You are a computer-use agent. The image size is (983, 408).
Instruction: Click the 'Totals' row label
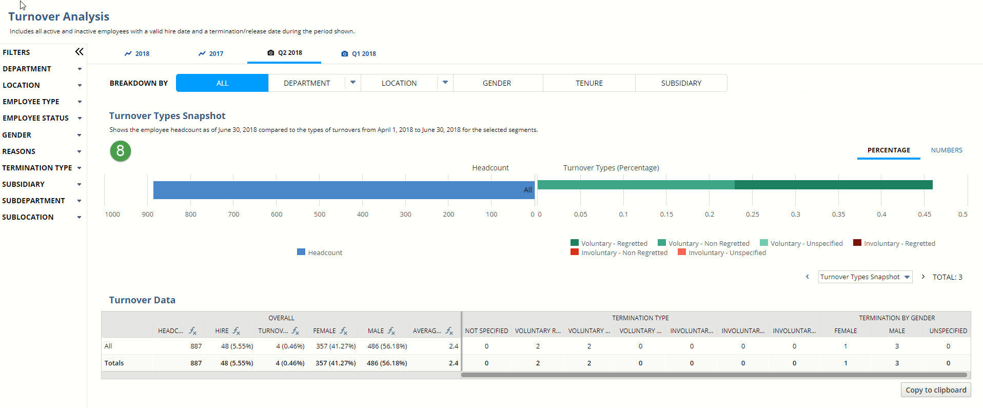[114, 363]
